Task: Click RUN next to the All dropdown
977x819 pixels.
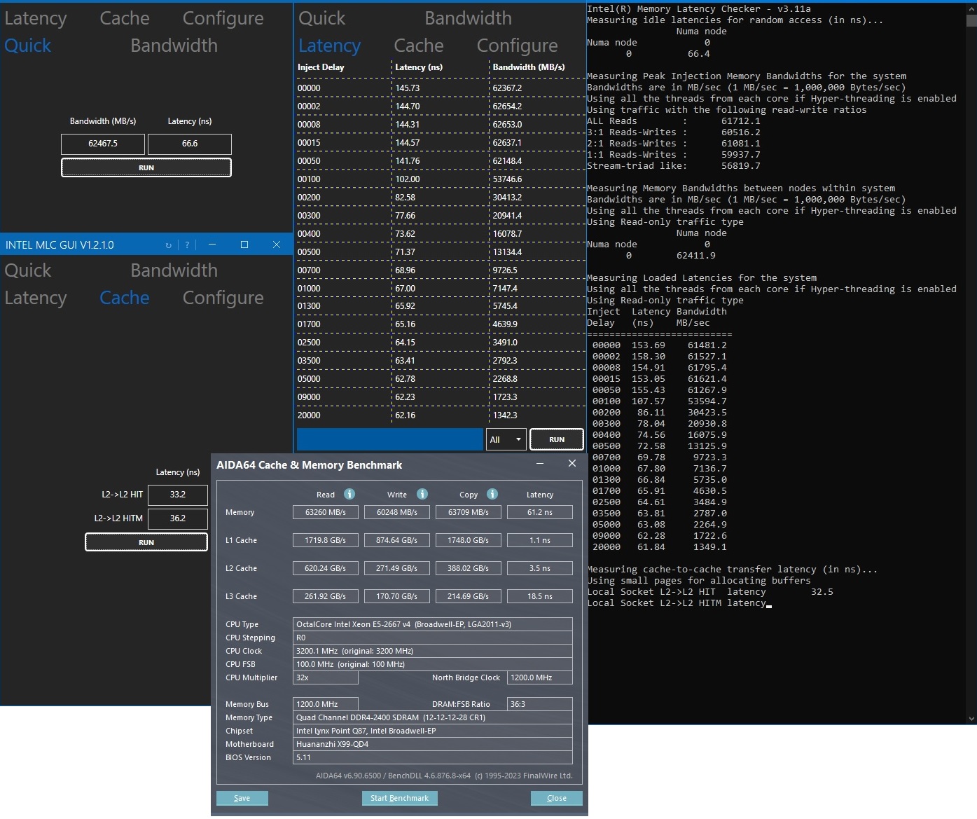Action: click(557, 439)
